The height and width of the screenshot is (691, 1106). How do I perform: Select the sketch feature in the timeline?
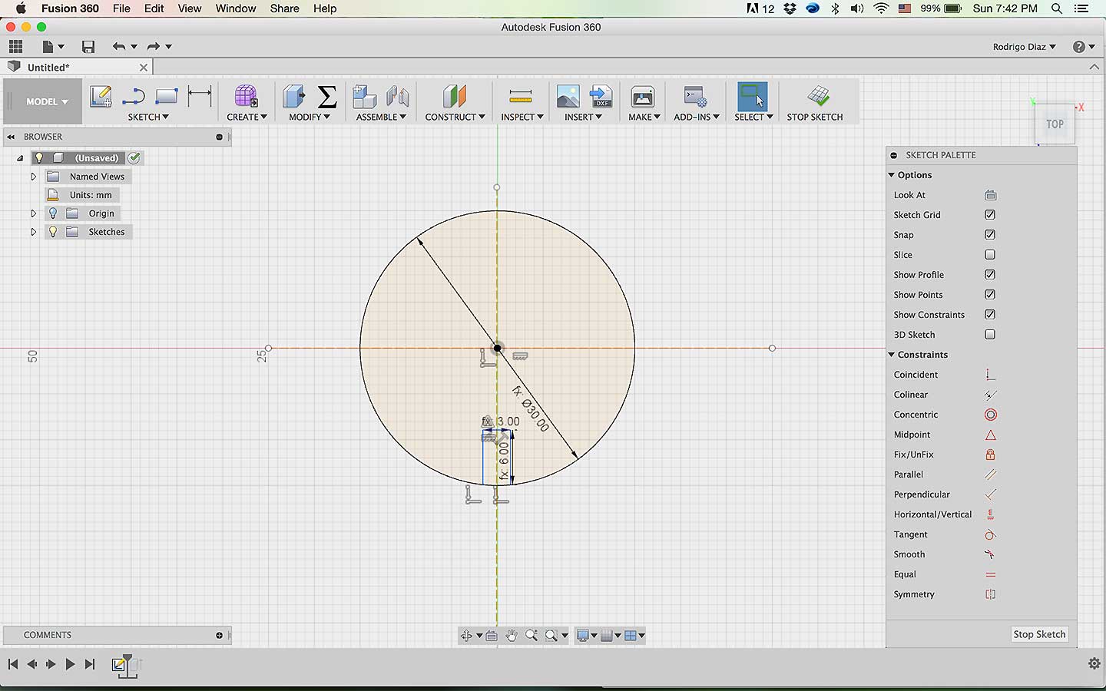tap(119, 665)
